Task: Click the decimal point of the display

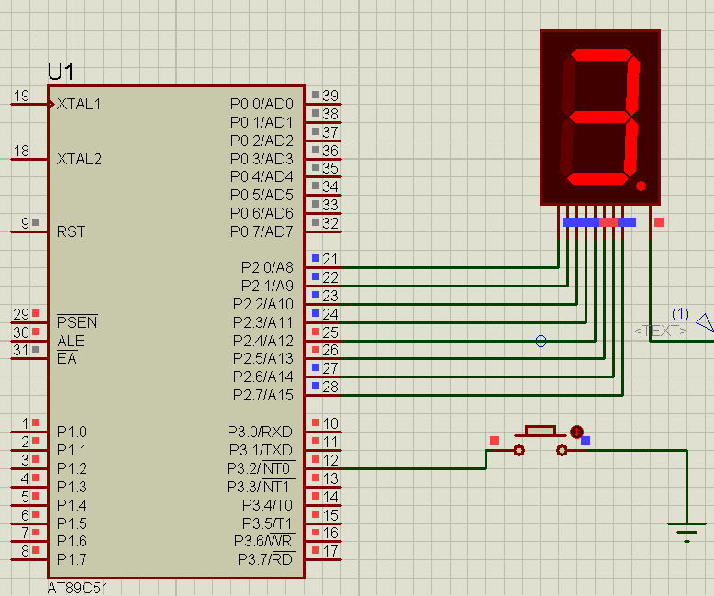Action: (x=641, y=186)
